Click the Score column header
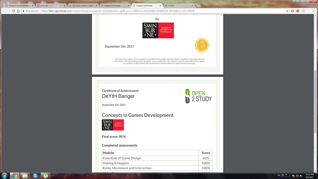 206,153
